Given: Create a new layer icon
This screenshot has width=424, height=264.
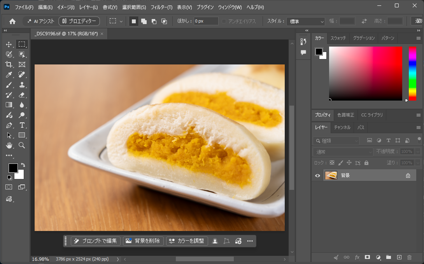Looking at the screenshot, I should [399, 257].
